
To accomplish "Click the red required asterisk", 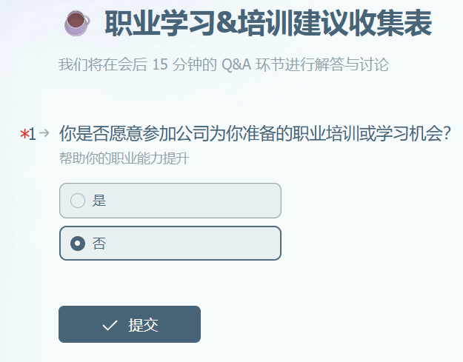I will point(24,134).
